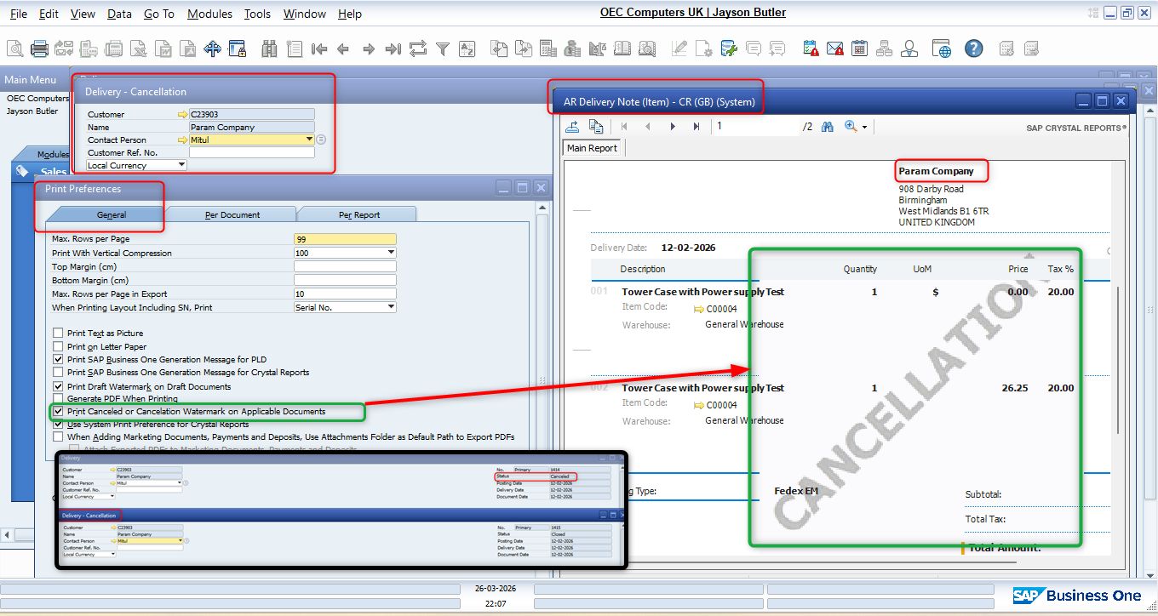The height and width of the screenshot is (616, 1158).
Task: Click the Filter funnel toolbar icon
Action: click(443, 48)
